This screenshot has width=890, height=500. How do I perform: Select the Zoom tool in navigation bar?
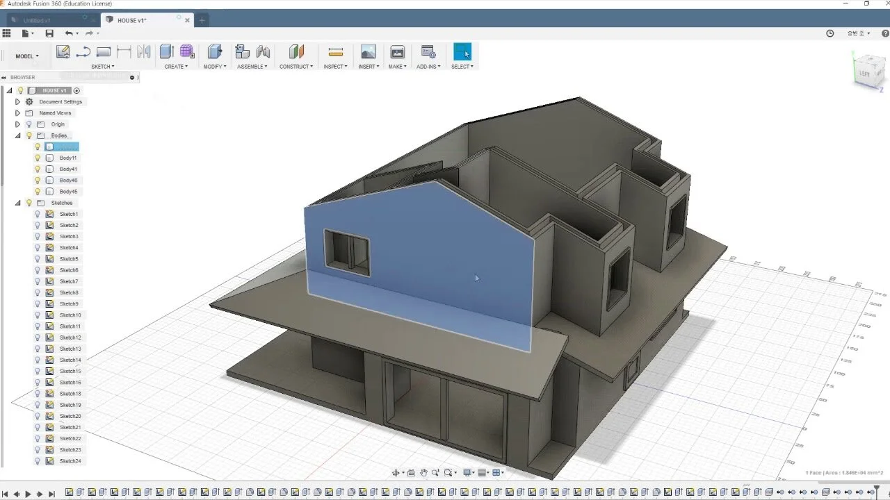tap(435, 472)
